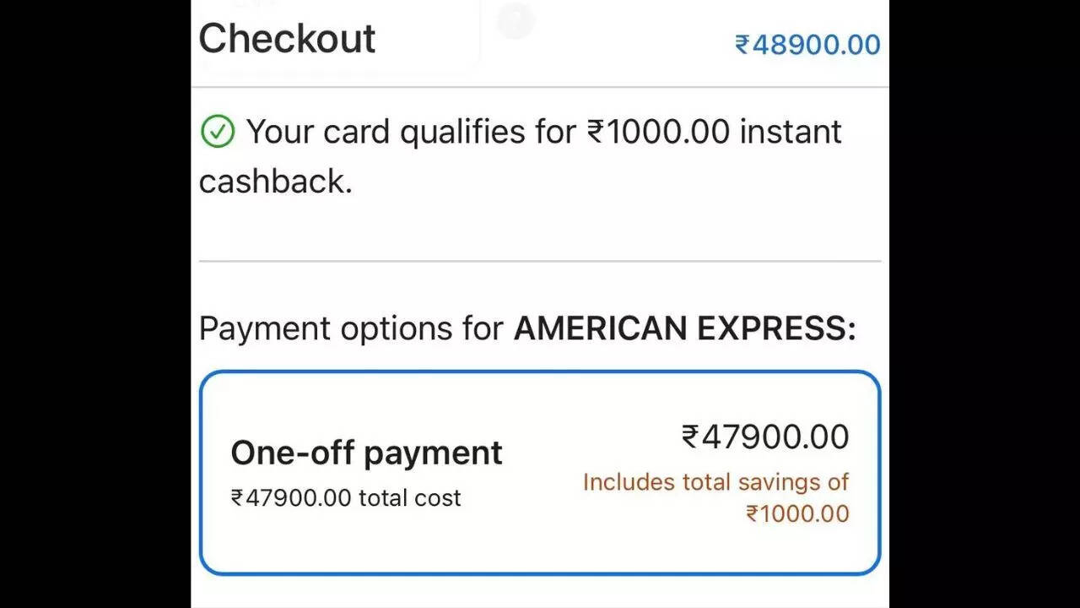Click the rupee mark in savings of 1000.00
The height and width of the screenshot is (608, 1080).
coord(753,513)
